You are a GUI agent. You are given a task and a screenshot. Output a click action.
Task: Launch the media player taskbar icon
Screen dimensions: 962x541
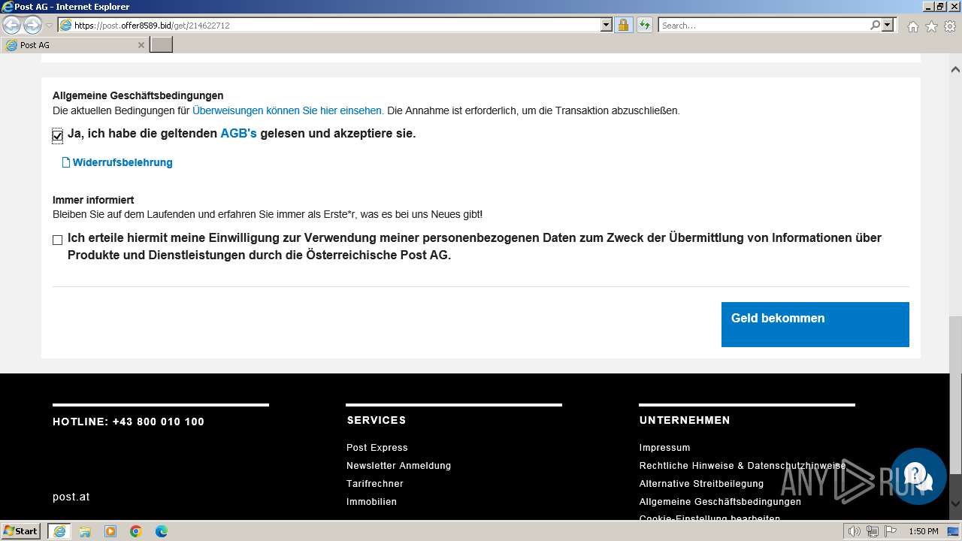coord(110,531)
